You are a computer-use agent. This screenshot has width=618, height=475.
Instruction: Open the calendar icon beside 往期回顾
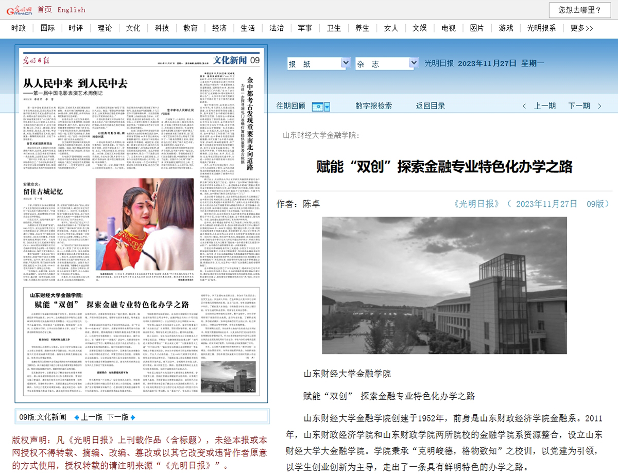[317, 107]
